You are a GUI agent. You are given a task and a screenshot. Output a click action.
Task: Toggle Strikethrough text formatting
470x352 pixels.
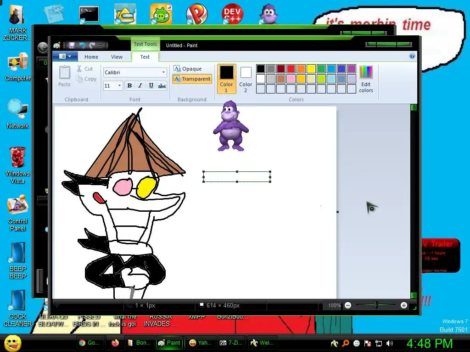(x=162, y=86)
